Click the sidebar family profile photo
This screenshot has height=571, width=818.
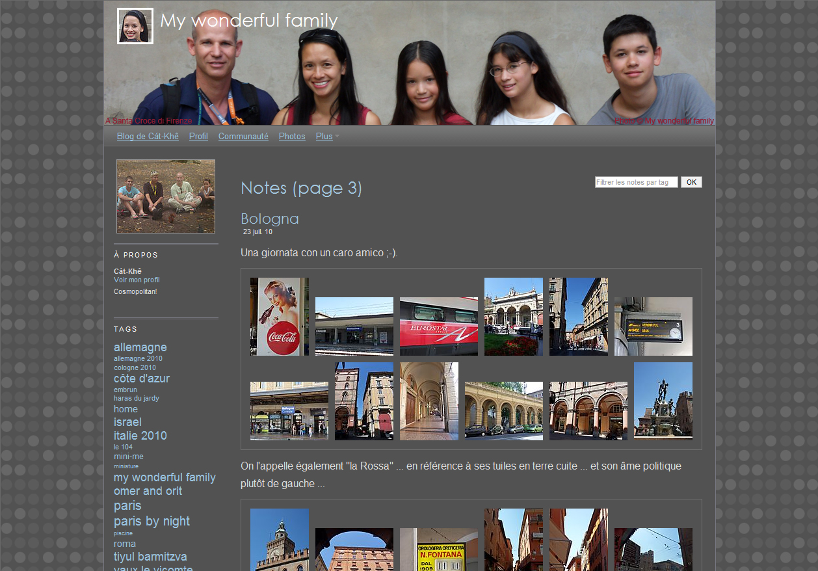click(166, 196)
